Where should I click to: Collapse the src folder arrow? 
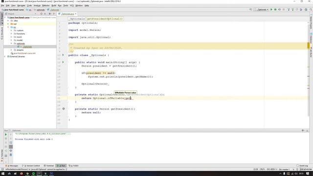(x=8, y=27)
